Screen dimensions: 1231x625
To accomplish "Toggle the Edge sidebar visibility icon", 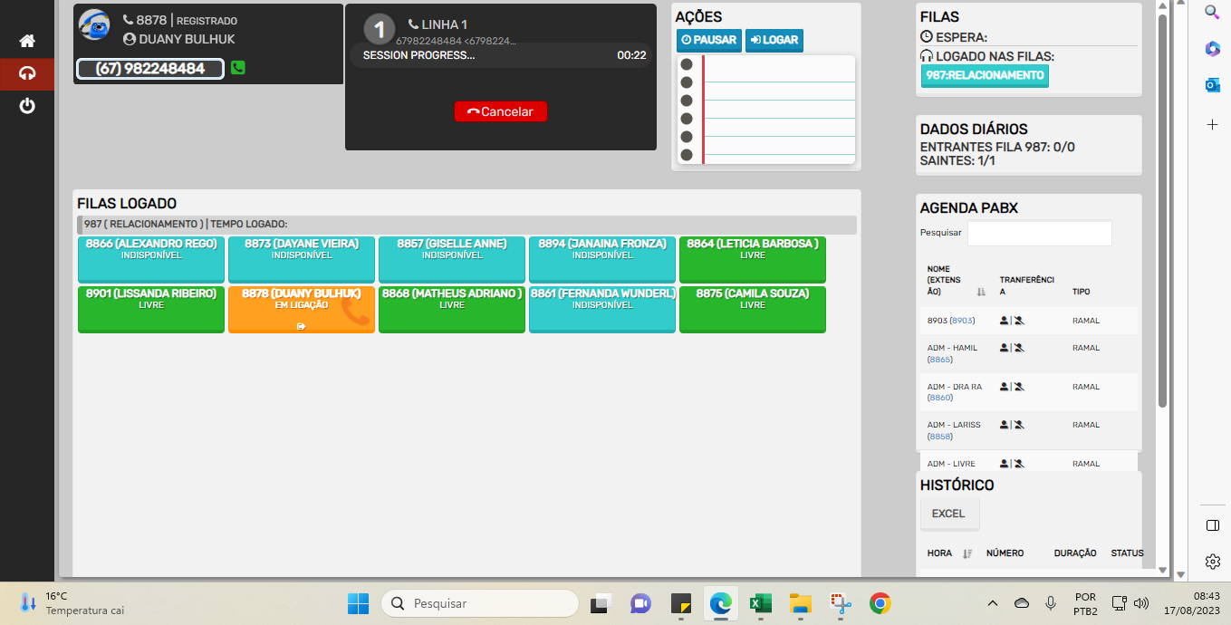I will coord(1213,525).
